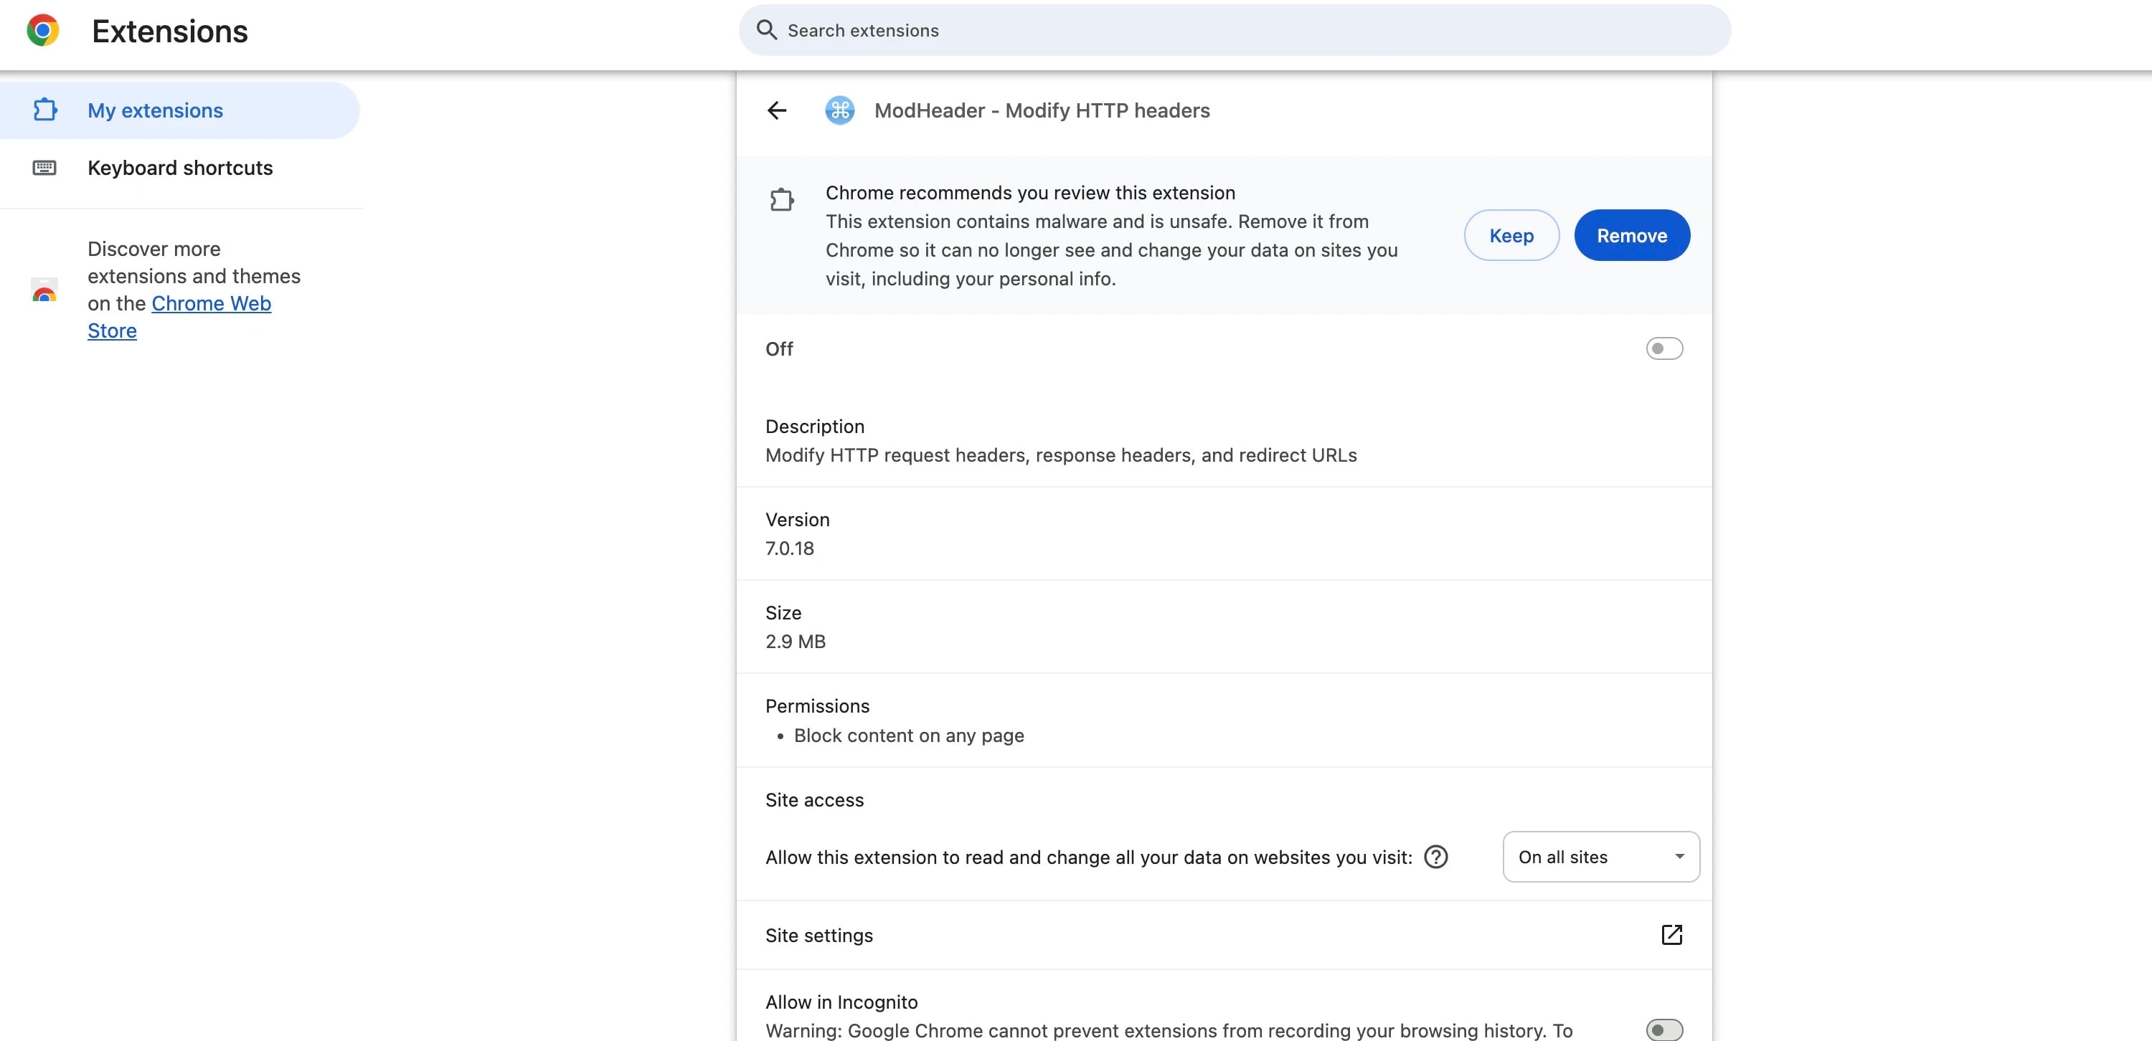Click the Modify HTTP request headers description

1060,455
